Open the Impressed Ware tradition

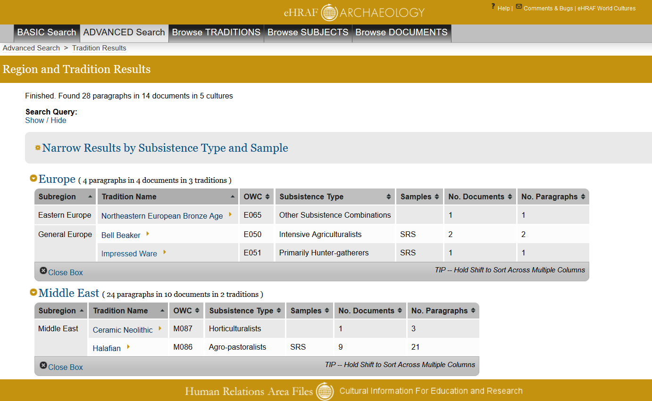click(x=129, y=254)
